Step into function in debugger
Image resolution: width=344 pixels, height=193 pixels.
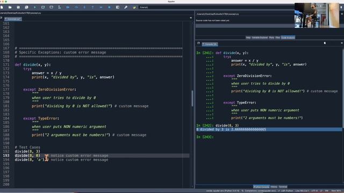click(x=84, y=7)
